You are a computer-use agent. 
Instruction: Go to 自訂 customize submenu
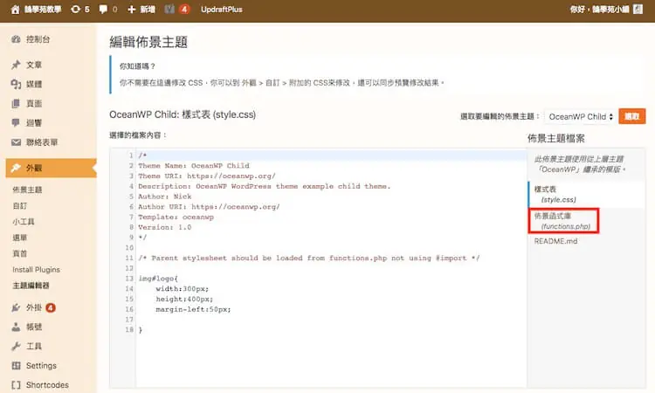tap(19, 206)
